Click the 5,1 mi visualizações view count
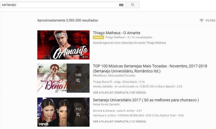The height and width of the screenshot is (129, 216). [140, 37]
